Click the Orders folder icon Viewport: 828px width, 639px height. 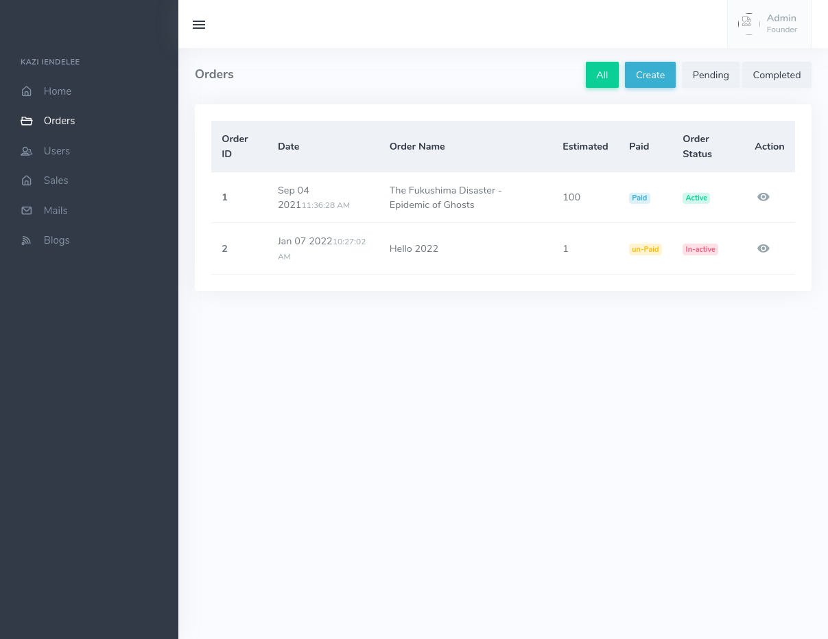point(27,121)
